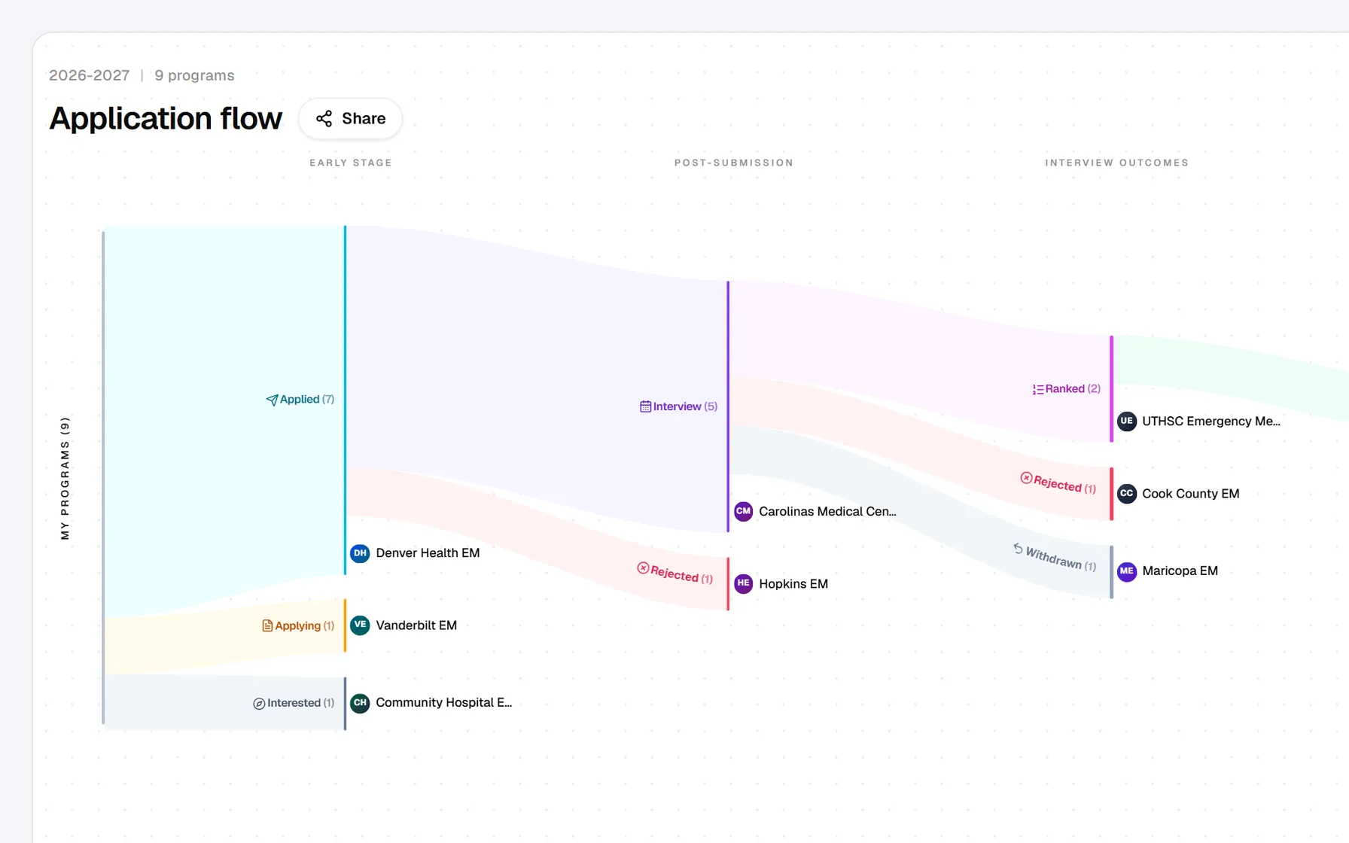The image size is (1349, 843).
Task: Select the Interview (5) stage label
Action: pos(685,406)
